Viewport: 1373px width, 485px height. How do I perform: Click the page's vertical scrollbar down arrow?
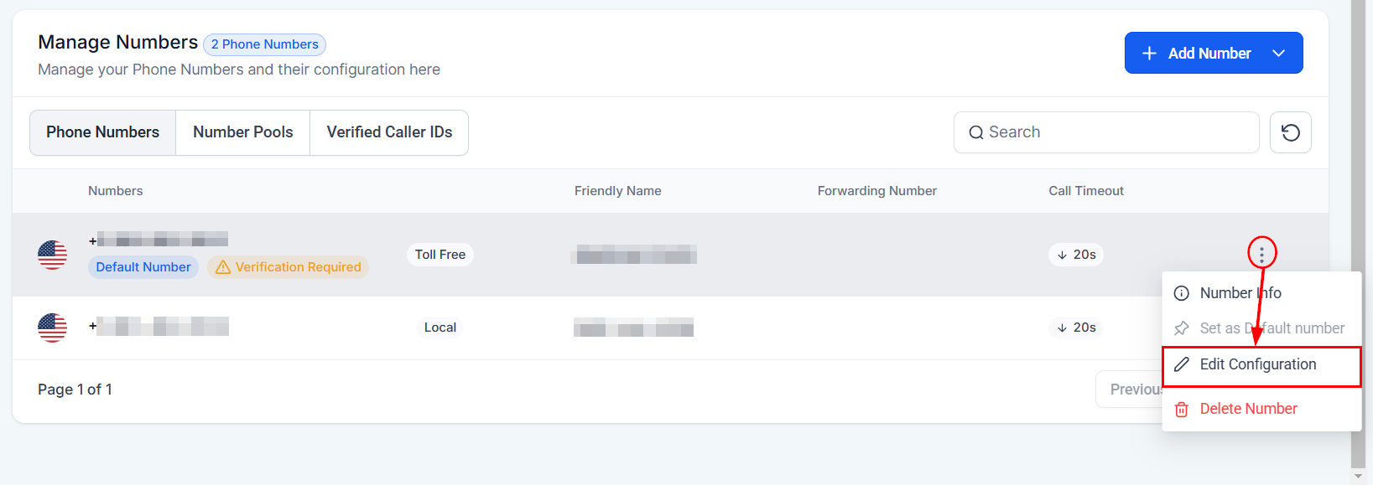1358,477
